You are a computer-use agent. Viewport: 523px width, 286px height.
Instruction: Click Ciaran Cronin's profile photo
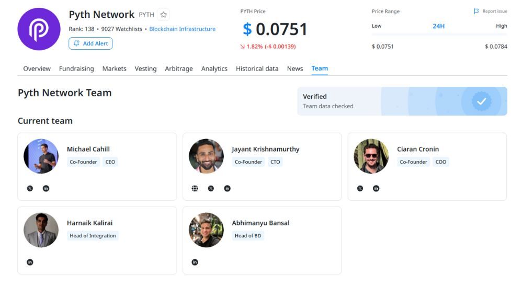coord(371,156)
